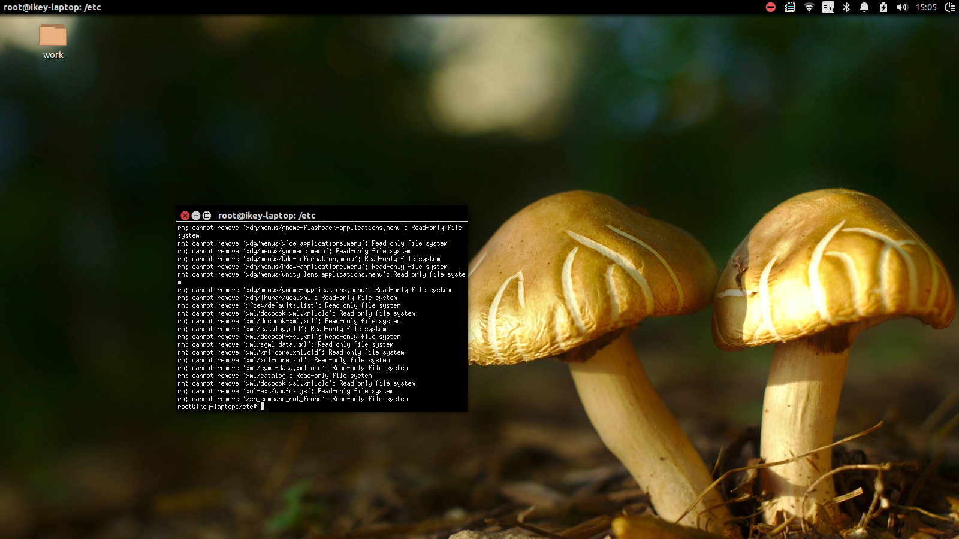Viewport: 959px width, 539px height.
Task: Click the line mentioning xfce4/defaults.list
Action: pos(289,305)
